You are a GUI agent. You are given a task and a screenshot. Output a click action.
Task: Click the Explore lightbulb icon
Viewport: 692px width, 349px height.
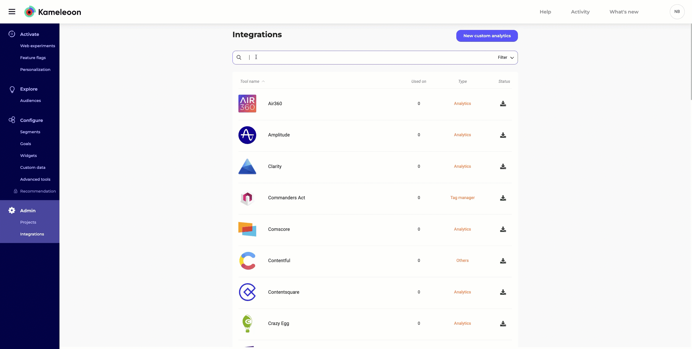12,89
